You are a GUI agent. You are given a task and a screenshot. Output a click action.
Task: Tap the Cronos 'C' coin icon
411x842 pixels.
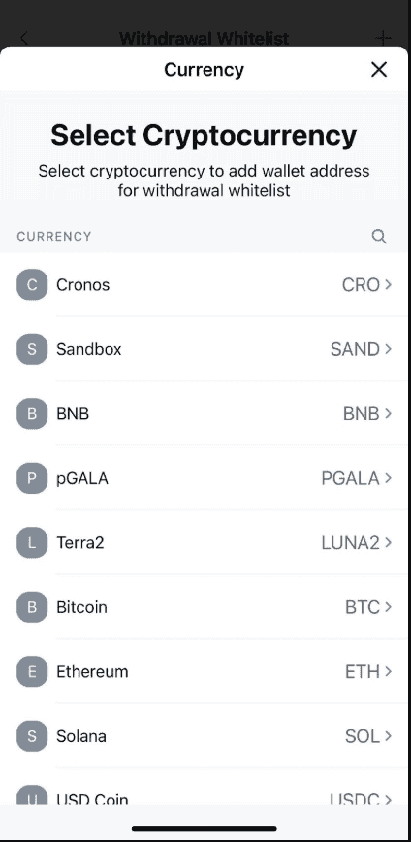32,284
